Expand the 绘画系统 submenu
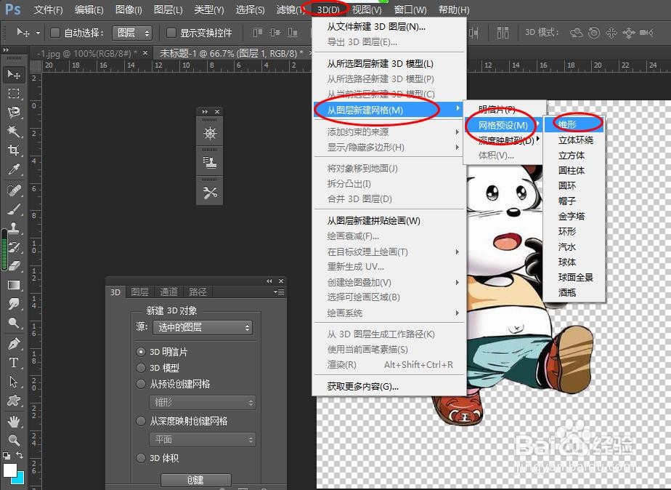The width and height of the screenshot is (671, 490). [389, 313]
